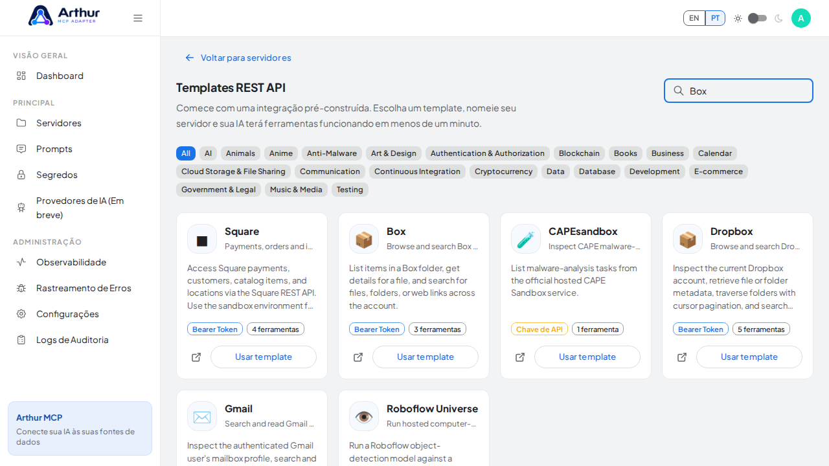Click the Arthur MCP info card
Viewport: 829px width, 466px height.
80,428
